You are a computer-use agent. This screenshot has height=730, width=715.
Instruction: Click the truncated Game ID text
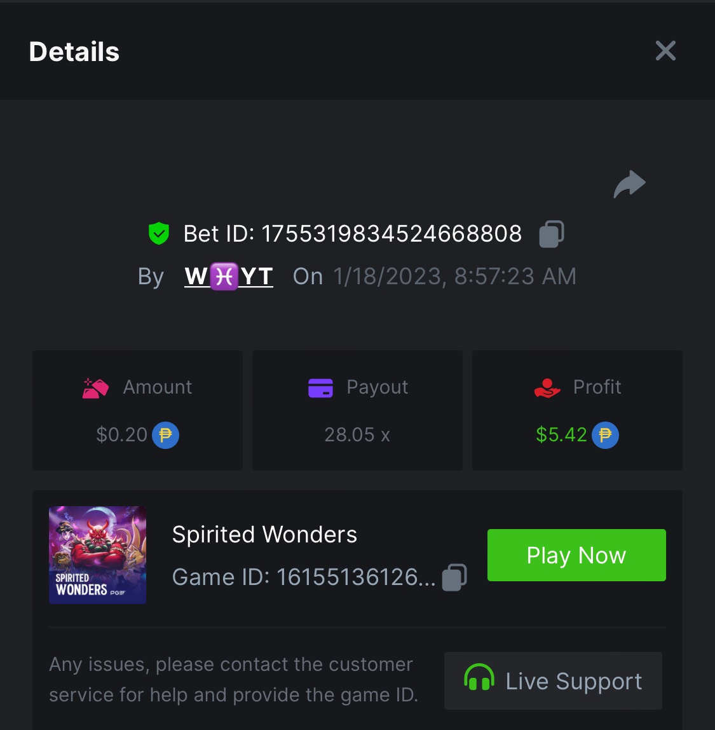pos(304,577)
